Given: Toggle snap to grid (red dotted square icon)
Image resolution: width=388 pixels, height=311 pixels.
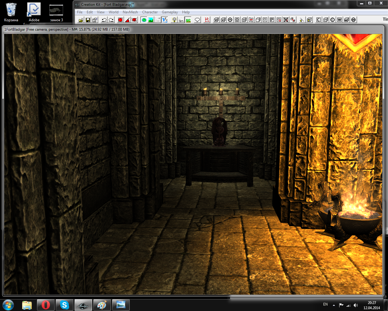Looking at the screenshot, I should [x=120, y=20].
